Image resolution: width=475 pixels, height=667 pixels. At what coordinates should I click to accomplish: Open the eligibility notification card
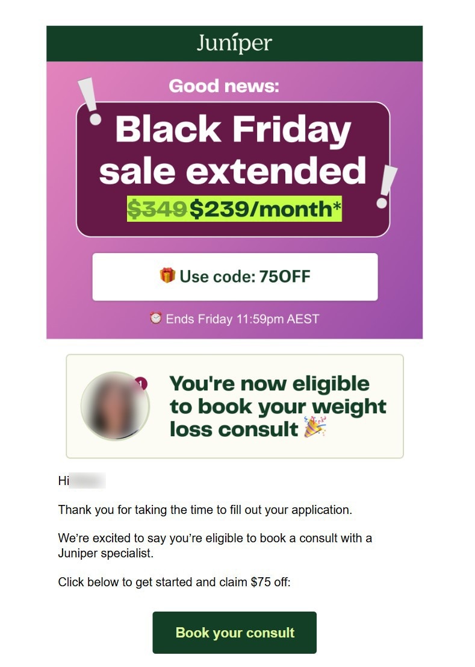234,404
